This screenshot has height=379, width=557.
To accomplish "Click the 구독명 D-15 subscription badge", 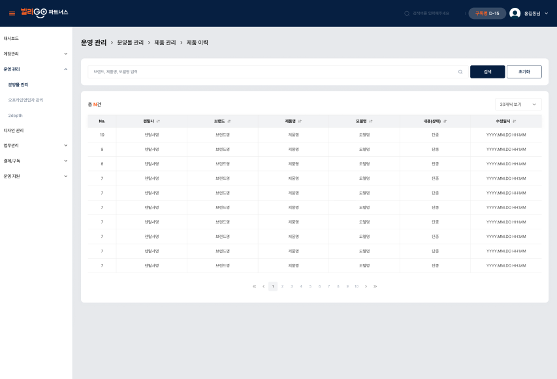I will [x=487, y=14].
